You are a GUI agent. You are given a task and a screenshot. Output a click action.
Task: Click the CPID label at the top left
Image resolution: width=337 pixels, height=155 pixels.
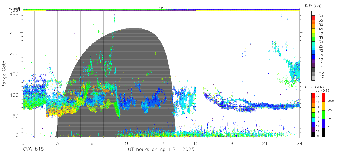coord(17,8)
